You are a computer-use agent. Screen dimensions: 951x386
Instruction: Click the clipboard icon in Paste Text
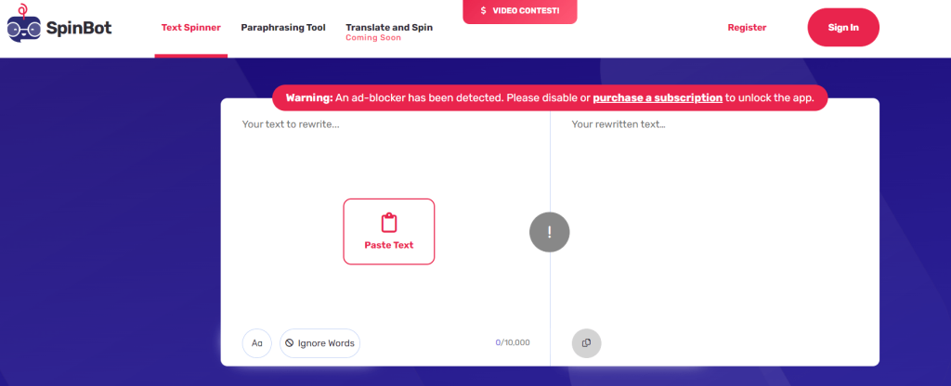coord(389,223)
